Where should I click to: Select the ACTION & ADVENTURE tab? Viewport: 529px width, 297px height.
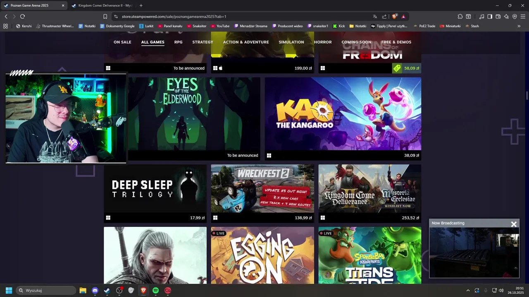pyautogui.click(x=246, y=42)
